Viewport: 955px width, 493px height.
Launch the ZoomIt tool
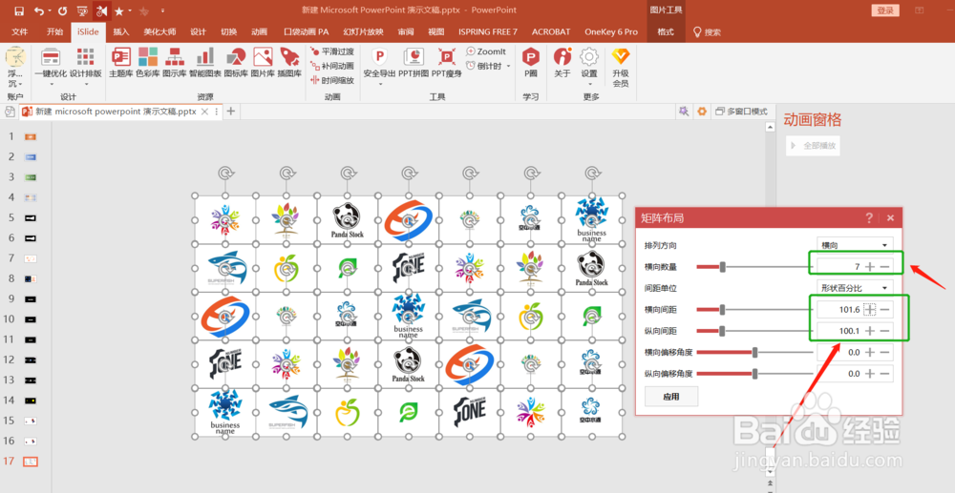pos(486,51)
